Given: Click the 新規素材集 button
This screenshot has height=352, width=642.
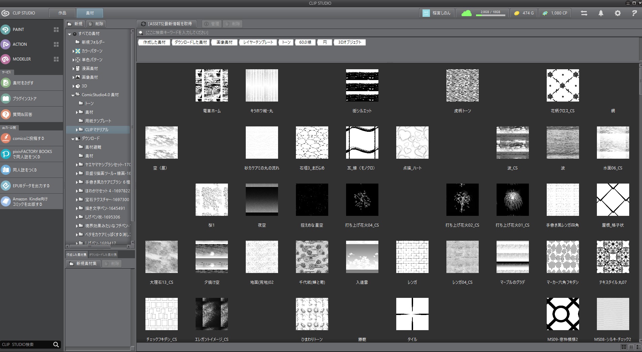Looking at the screenshot, I should [x=83, y=264].
